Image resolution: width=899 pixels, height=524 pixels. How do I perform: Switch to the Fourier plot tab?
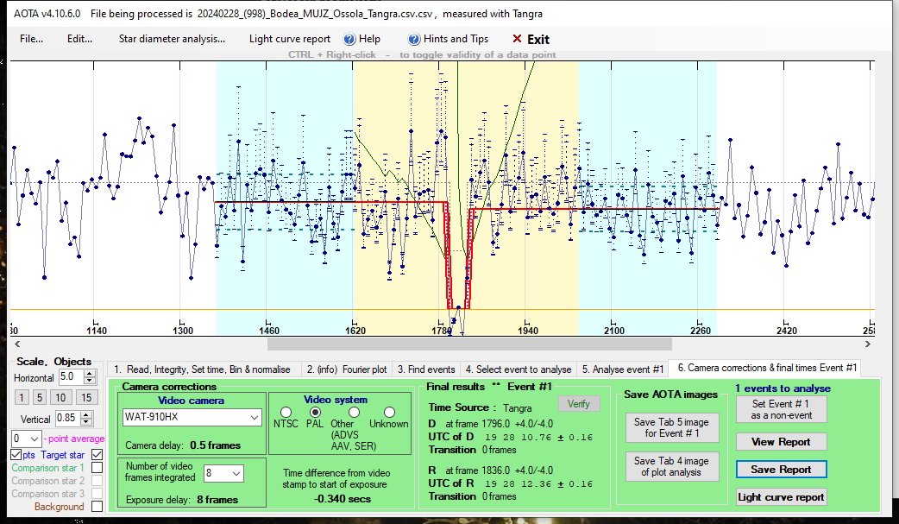(x=347, y=369)
